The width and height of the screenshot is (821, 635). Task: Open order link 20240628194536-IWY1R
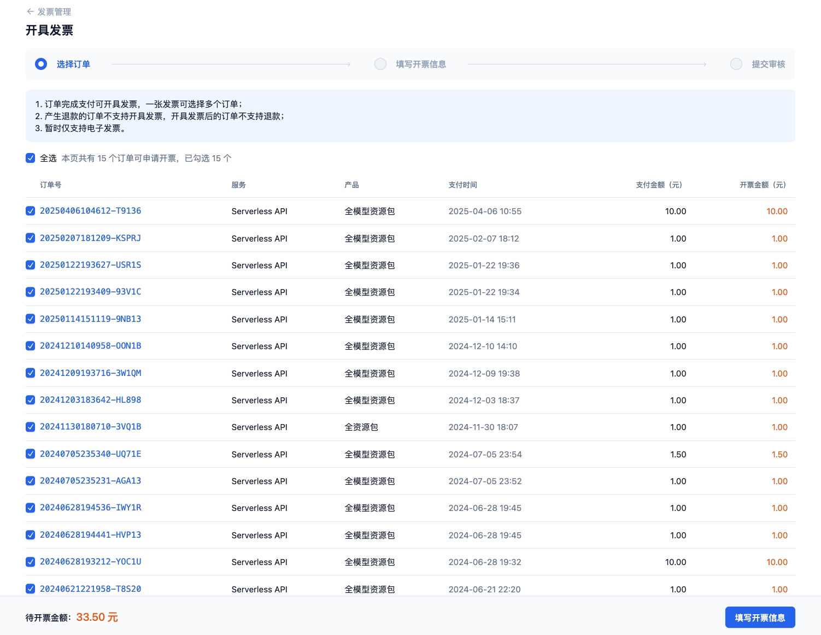[90, 508]
